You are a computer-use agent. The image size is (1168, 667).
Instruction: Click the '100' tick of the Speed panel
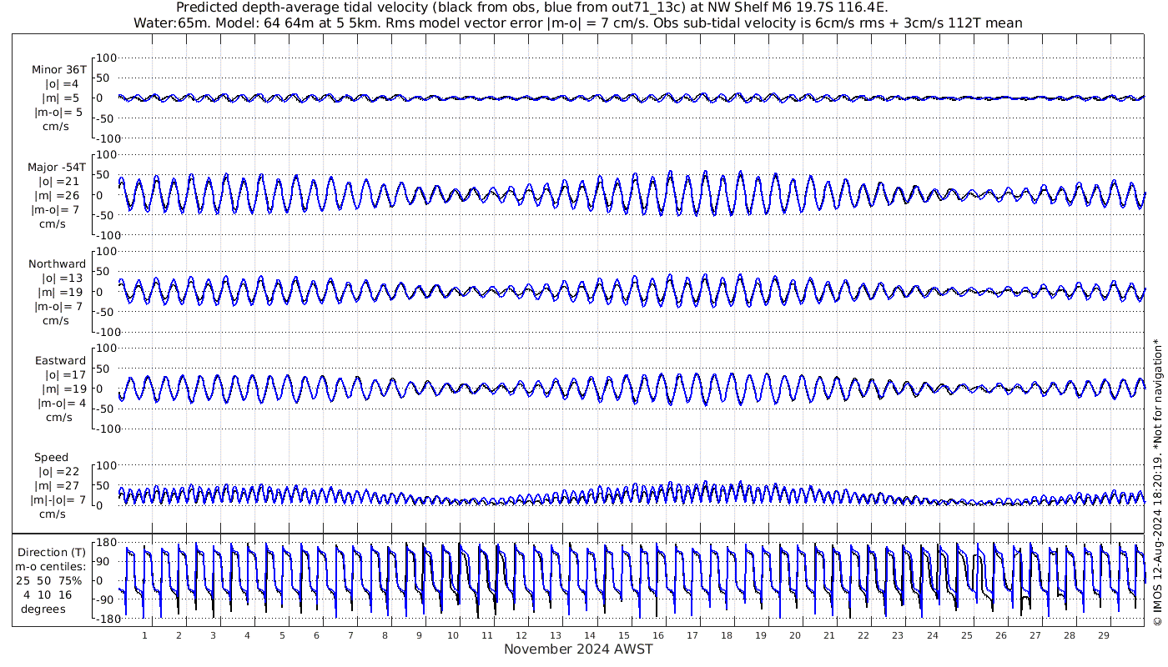click(108, 465)
